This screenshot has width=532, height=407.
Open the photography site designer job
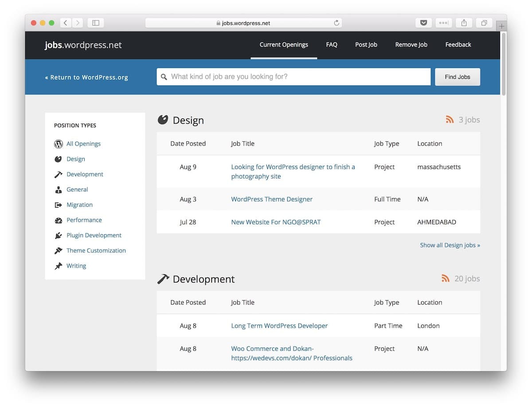pos(293,172)
